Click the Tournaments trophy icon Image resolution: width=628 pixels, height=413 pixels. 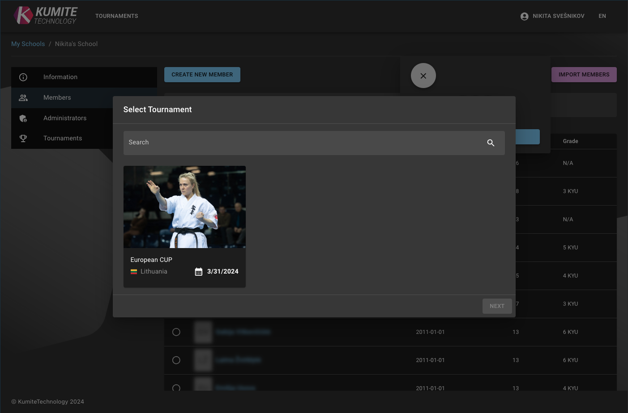pyautogui.click(x=23, y=139)
